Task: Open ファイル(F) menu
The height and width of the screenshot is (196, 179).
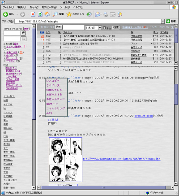Action: (x=8, y=7)
